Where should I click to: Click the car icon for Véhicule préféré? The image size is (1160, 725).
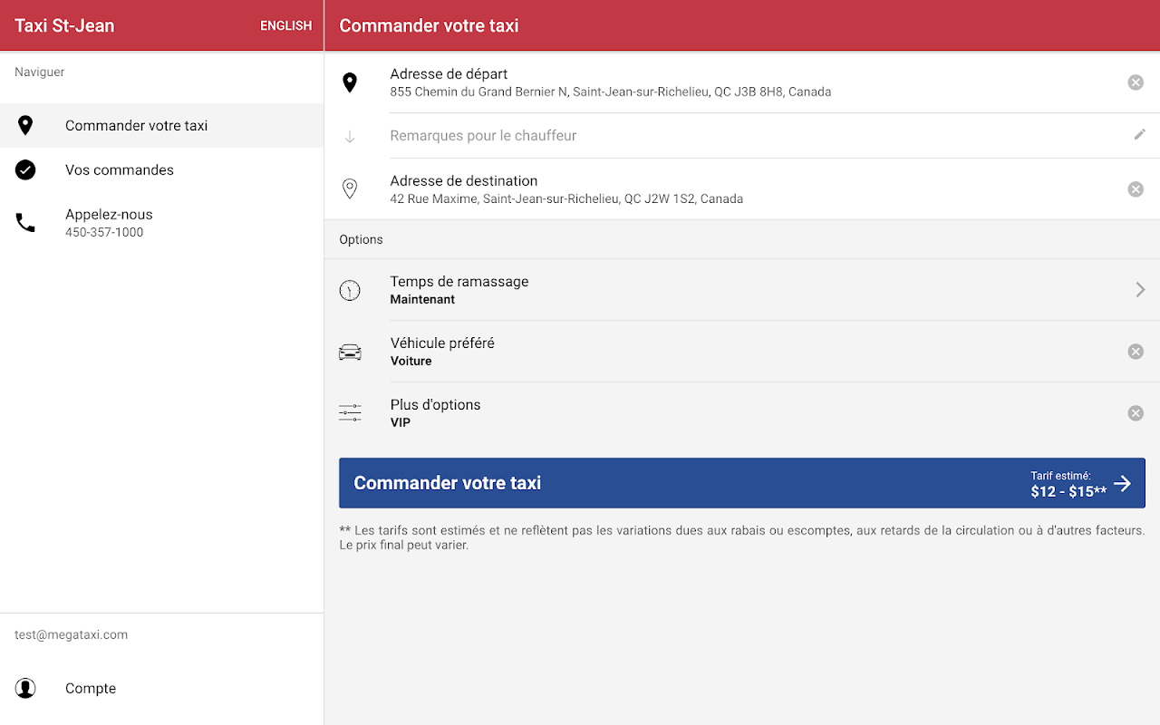click(x=350, y=352)
